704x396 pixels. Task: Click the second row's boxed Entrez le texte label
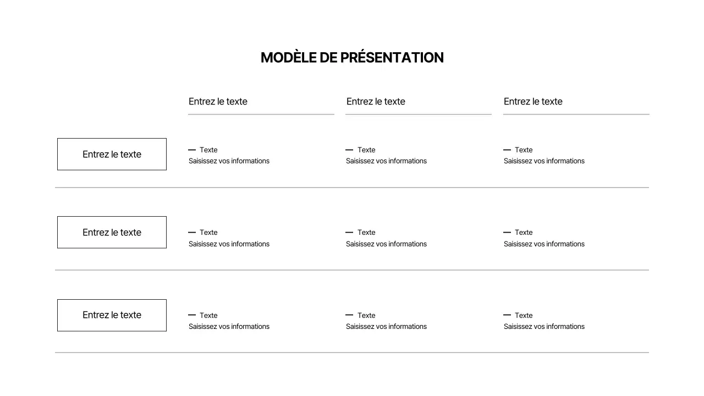pos(112,233)
